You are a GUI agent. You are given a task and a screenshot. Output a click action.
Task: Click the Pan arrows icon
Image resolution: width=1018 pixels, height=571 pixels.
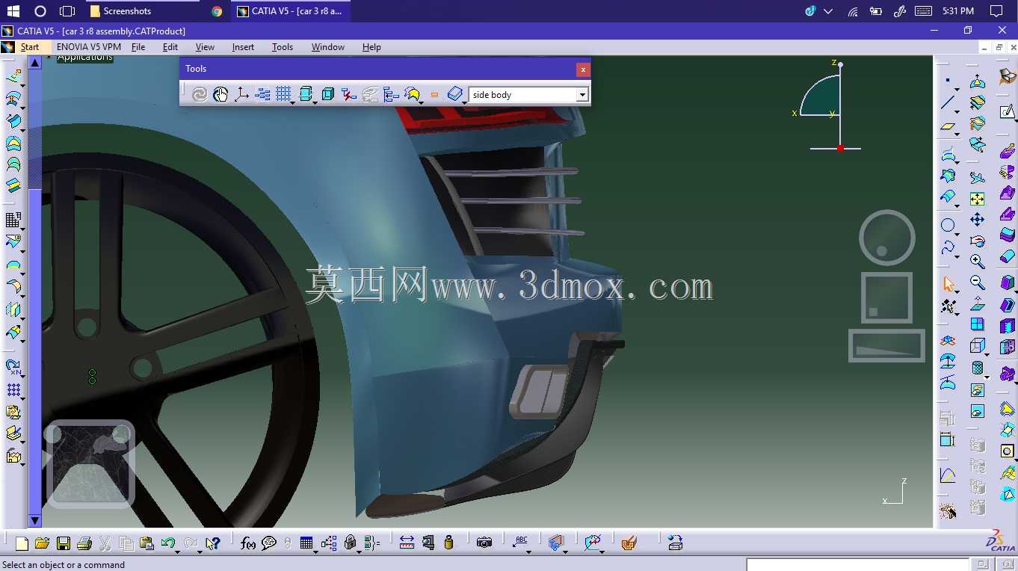point(978,220)
